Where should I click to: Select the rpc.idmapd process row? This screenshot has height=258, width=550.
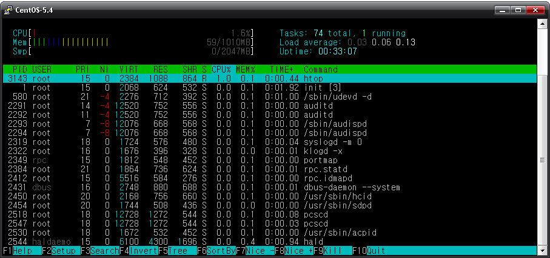[x=270, y=178]
